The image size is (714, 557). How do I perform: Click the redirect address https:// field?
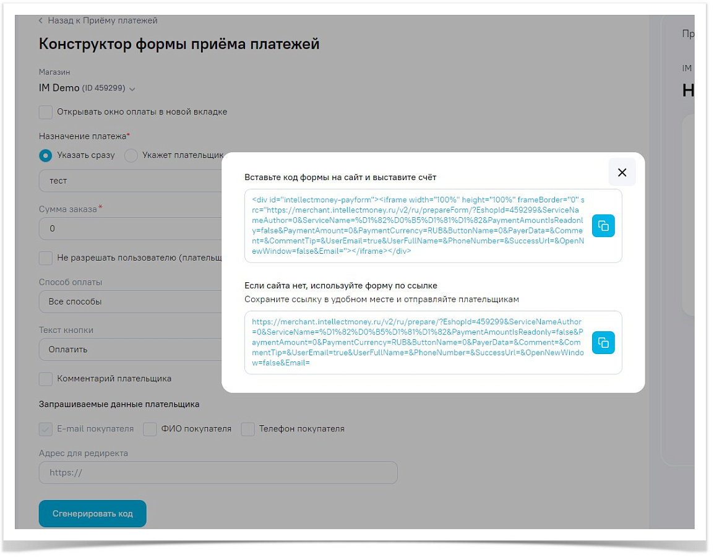pyautogui.click(x=218, y=473)
